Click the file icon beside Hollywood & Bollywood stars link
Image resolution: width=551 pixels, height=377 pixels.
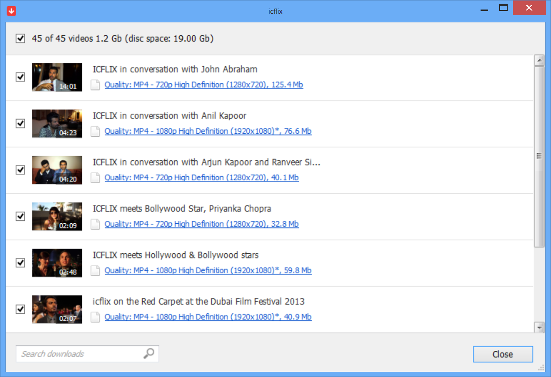[95, 271]
